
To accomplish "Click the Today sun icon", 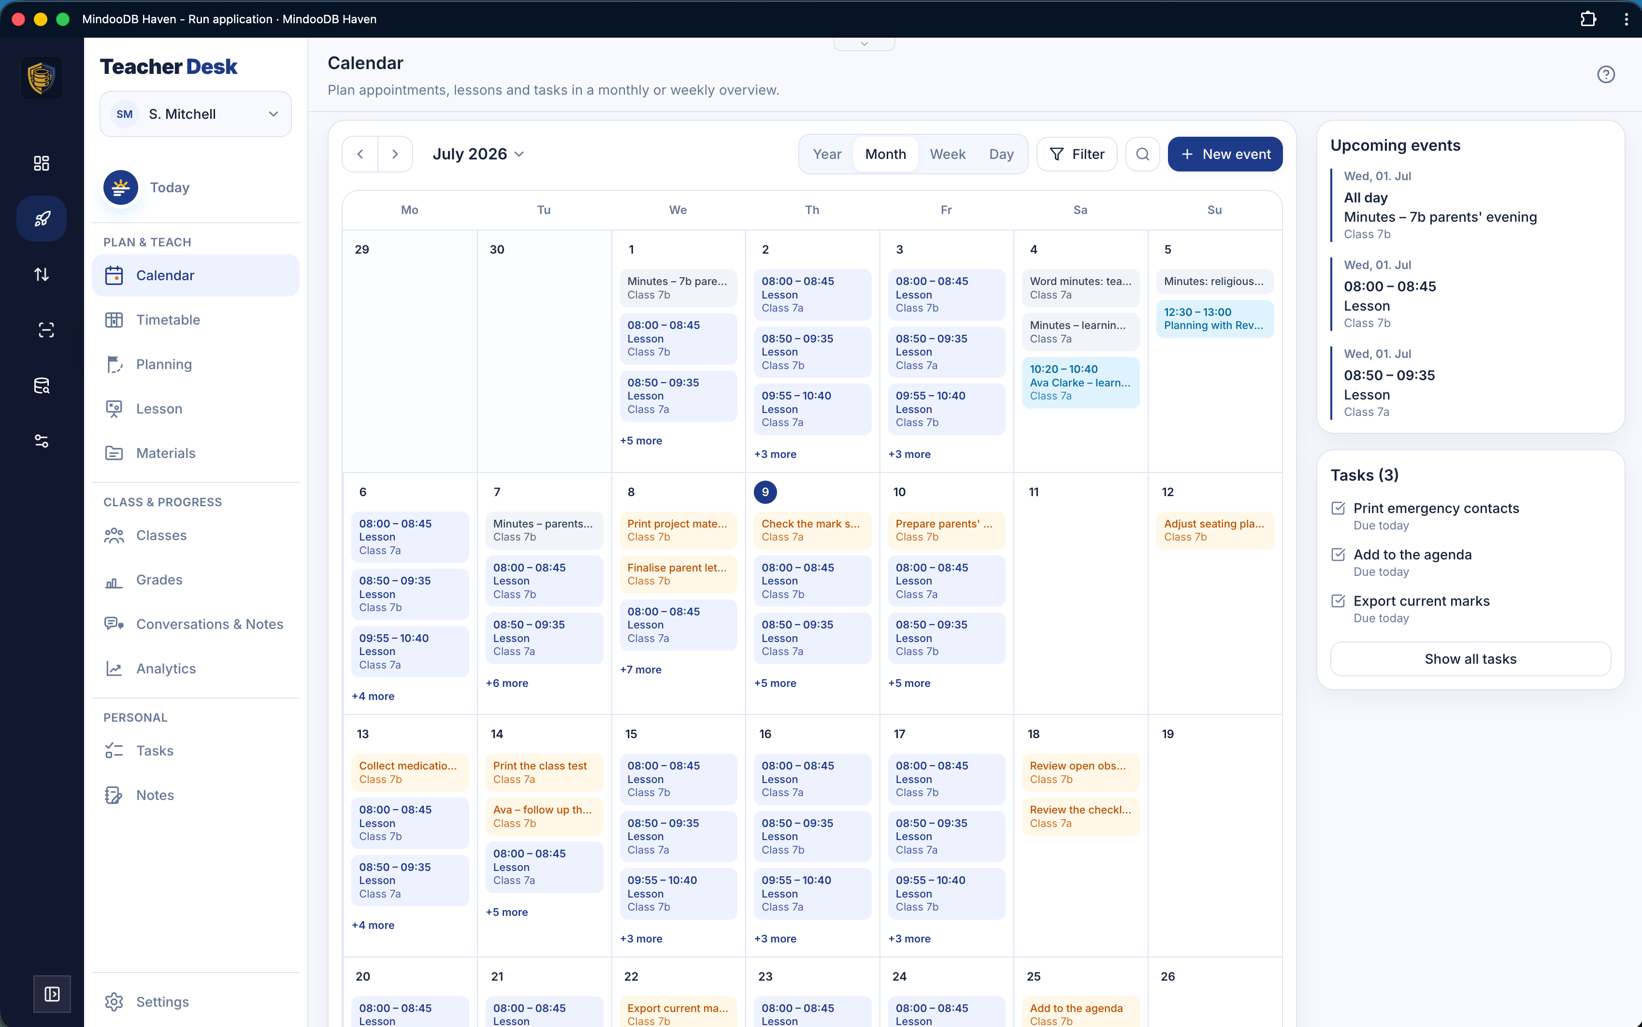I will (x=121, y=187).
